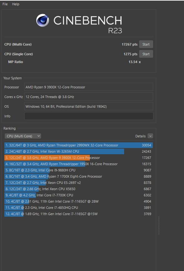Select the i7-1165G7 @ 28W ranking row
Image resolution: width=184 pixels, height=271 pixels.
point(79,201)
